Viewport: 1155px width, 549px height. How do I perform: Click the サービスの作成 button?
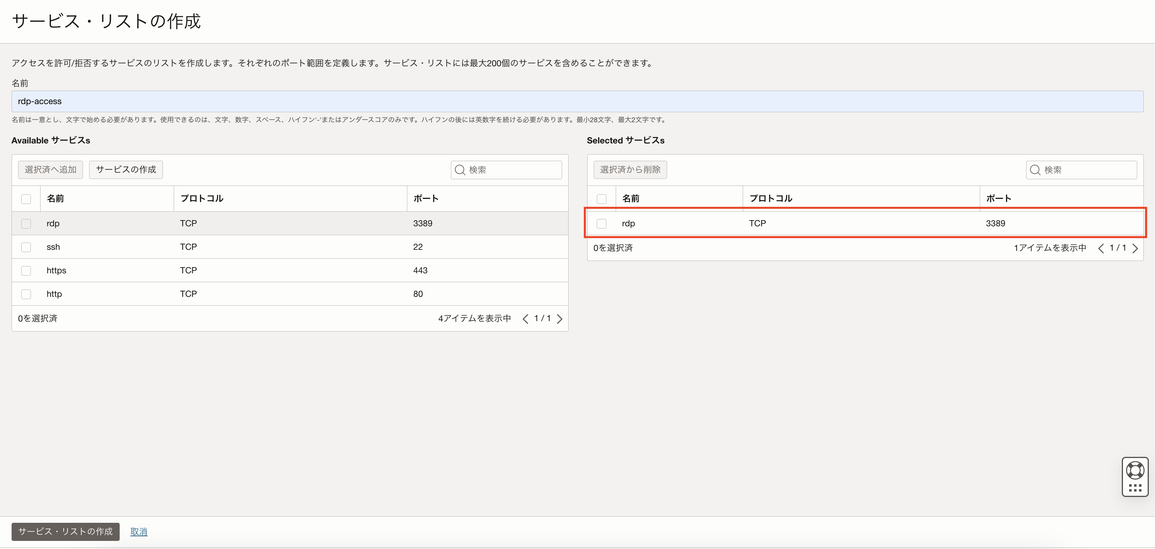[126, 170]
